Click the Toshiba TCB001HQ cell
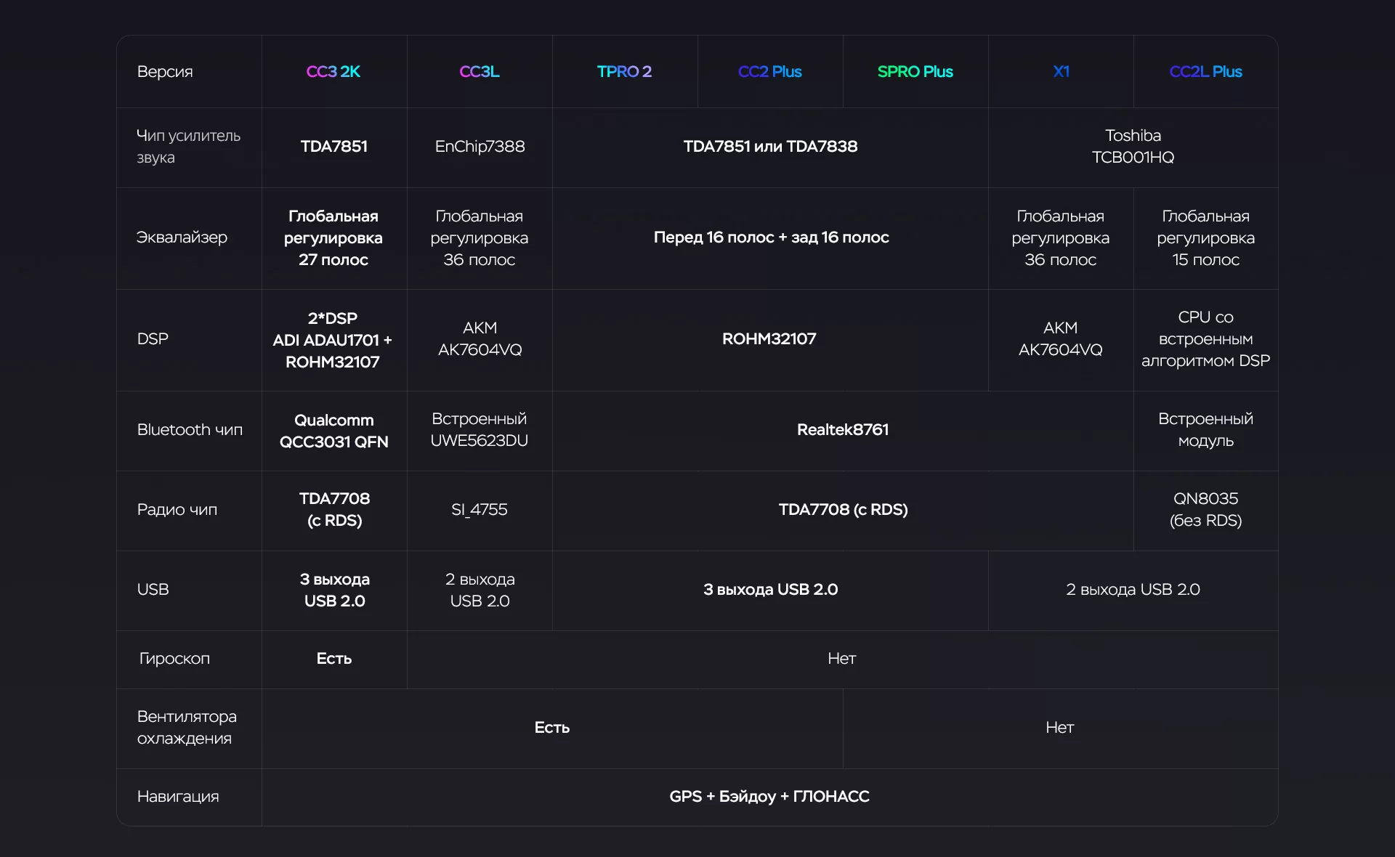Viewport: 1395px width, 857px height. tap(1133, 147)
